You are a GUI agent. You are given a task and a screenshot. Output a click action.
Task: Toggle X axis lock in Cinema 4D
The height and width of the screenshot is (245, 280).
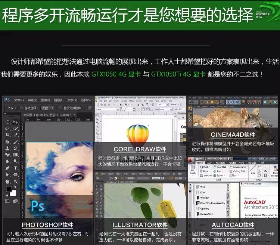[x=228, y=102]
